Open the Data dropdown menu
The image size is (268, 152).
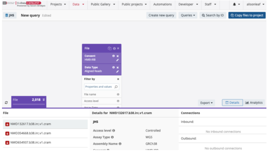(x=78, y=4)
